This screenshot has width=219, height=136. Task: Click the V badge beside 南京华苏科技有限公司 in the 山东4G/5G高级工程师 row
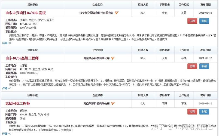pos(113,58)
